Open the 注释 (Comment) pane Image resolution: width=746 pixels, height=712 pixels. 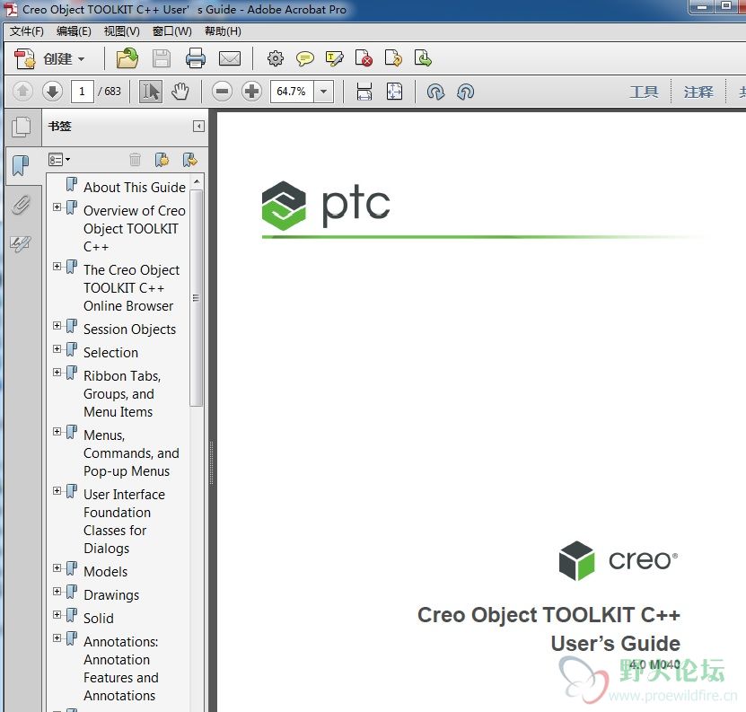coord(698,92)
